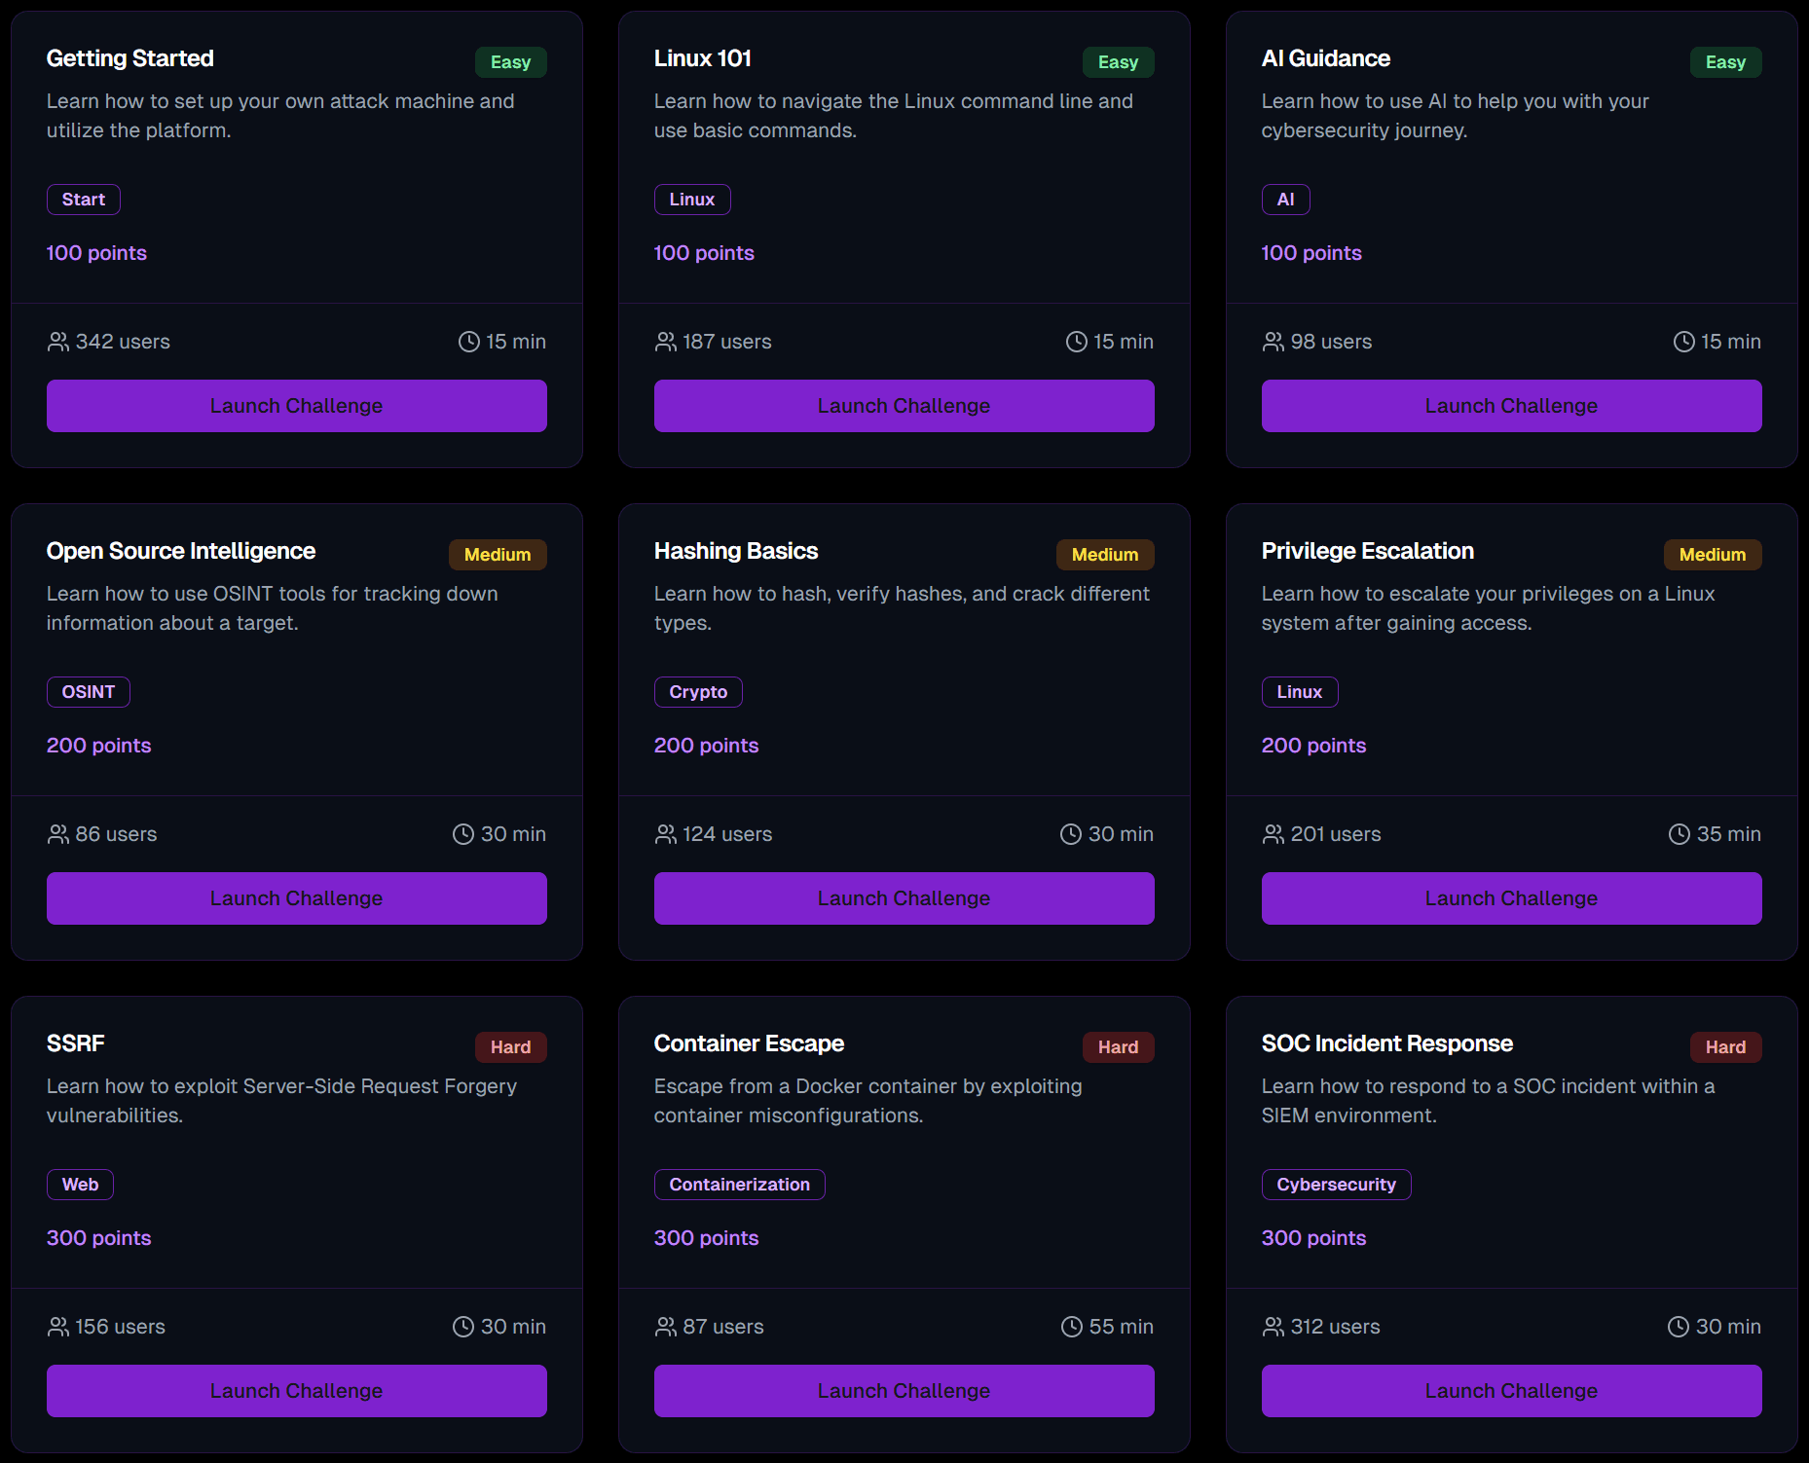Click the clock icon on SSRF card
This screenshot has width=1809, height=1463.
pos(462,1326)
